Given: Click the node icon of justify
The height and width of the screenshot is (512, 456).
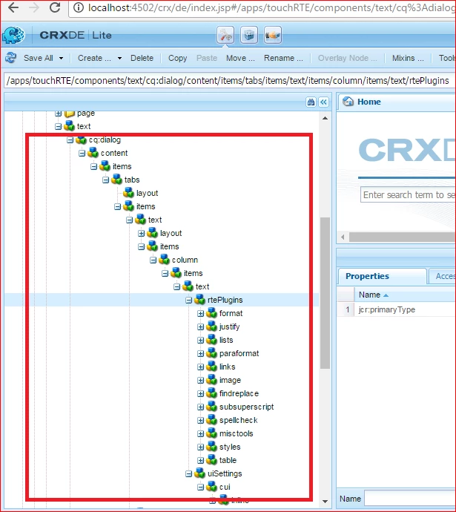Looking at the screenshot, I should pos(211,326).
